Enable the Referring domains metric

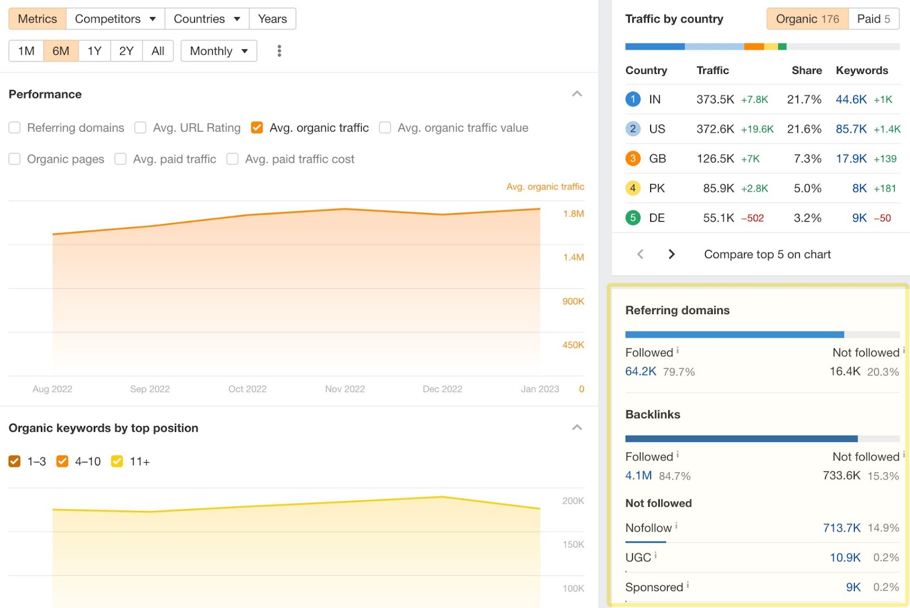[x=14, y=127]
